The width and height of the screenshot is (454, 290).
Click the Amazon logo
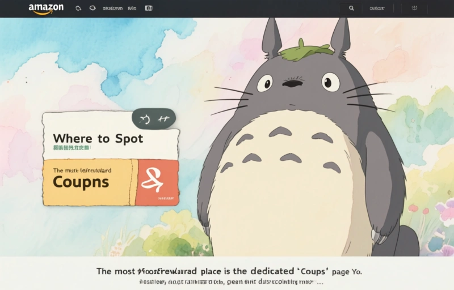coord(46,8)
